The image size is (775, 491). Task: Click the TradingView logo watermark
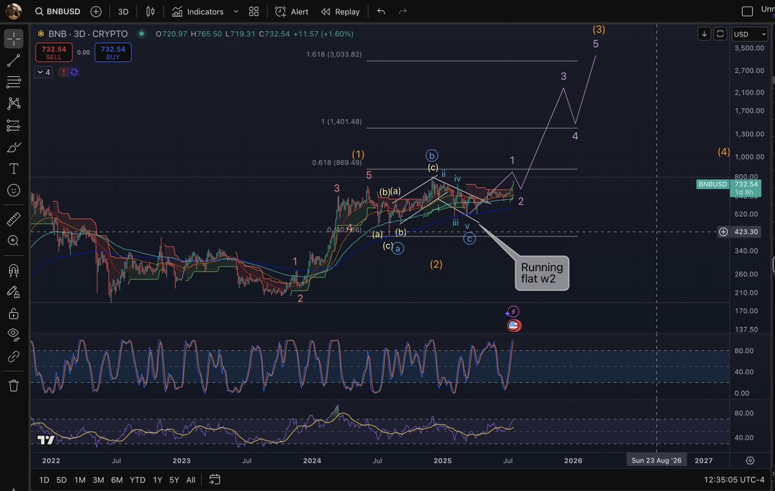45,441
